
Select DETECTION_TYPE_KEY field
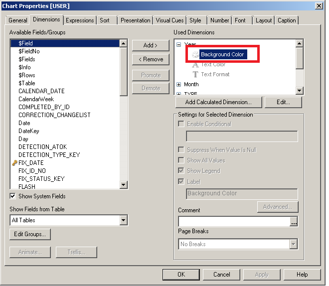click(65, 155)
